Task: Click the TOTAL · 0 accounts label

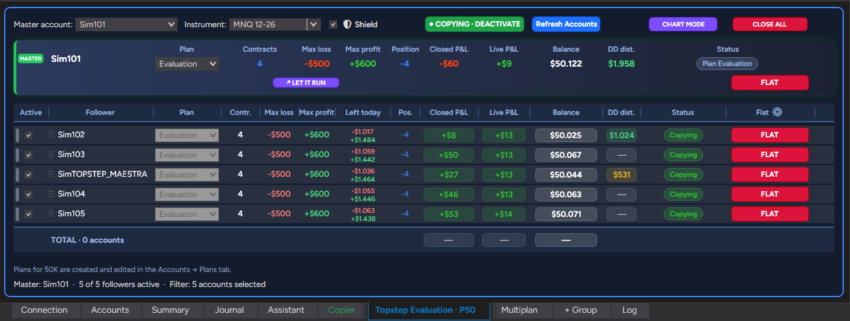Action: point(88,240)
